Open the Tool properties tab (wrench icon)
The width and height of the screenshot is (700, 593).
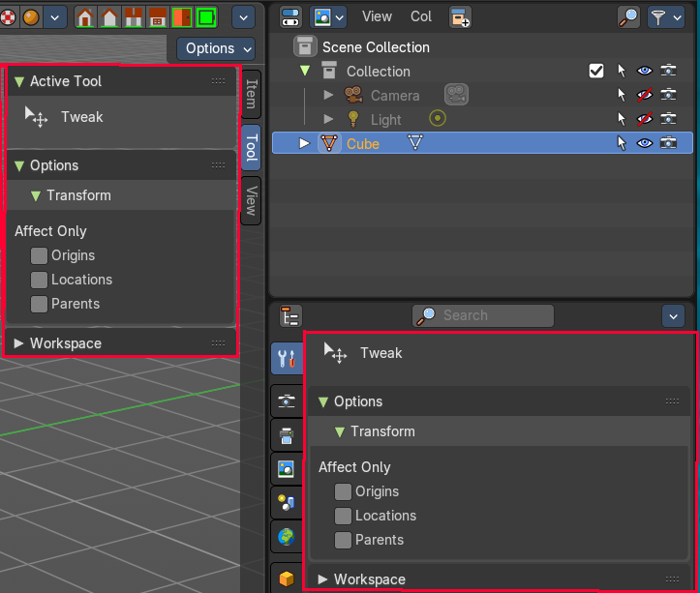click(x=287, y=358)
